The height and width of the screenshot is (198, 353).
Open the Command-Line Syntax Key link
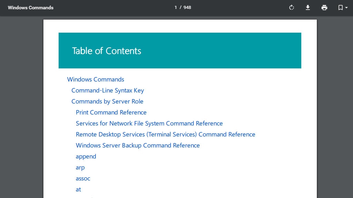coord(108,90)
